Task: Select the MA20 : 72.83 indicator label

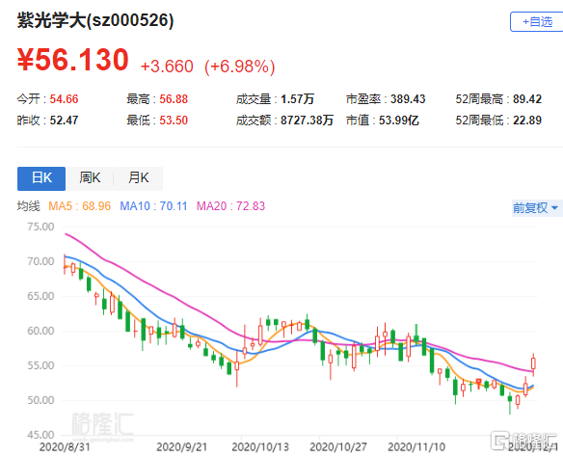Action: [x=230, y=206]
